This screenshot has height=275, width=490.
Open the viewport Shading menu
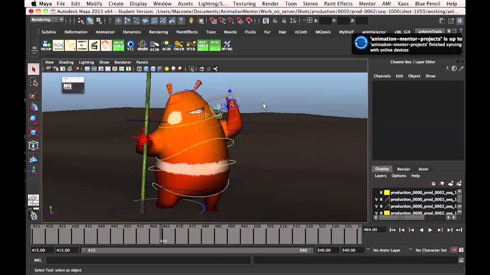pos(66,62)
